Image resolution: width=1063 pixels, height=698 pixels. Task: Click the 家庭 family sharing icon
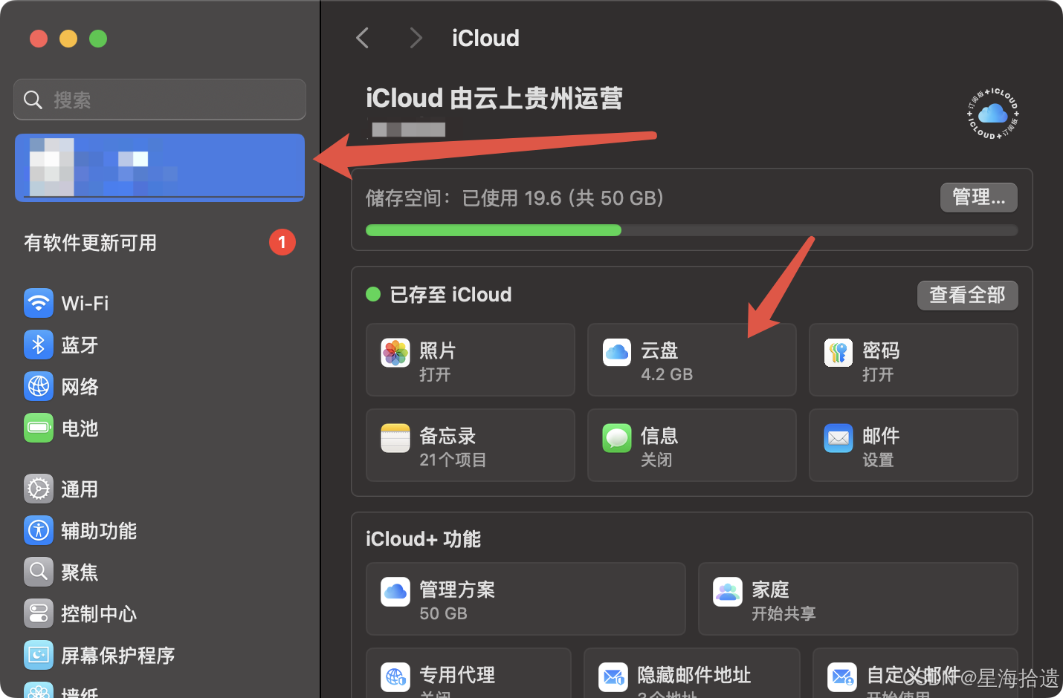point(728,592)
